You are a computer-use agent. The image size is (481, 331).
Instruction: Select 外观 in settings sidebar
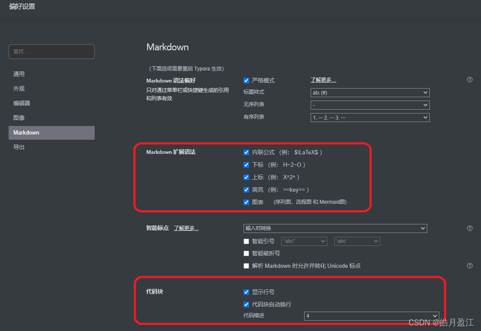(52, 89)
